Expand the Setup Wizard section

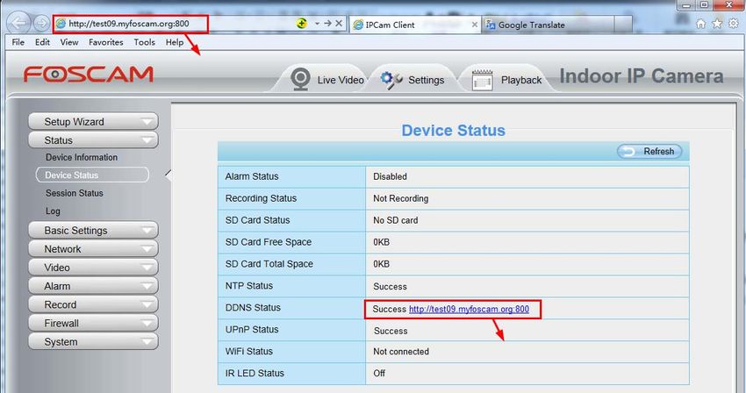click(93, 122)
